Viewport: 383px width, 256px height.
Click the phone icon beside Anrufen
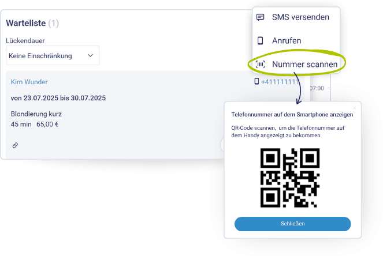click(x=260, y=40)
